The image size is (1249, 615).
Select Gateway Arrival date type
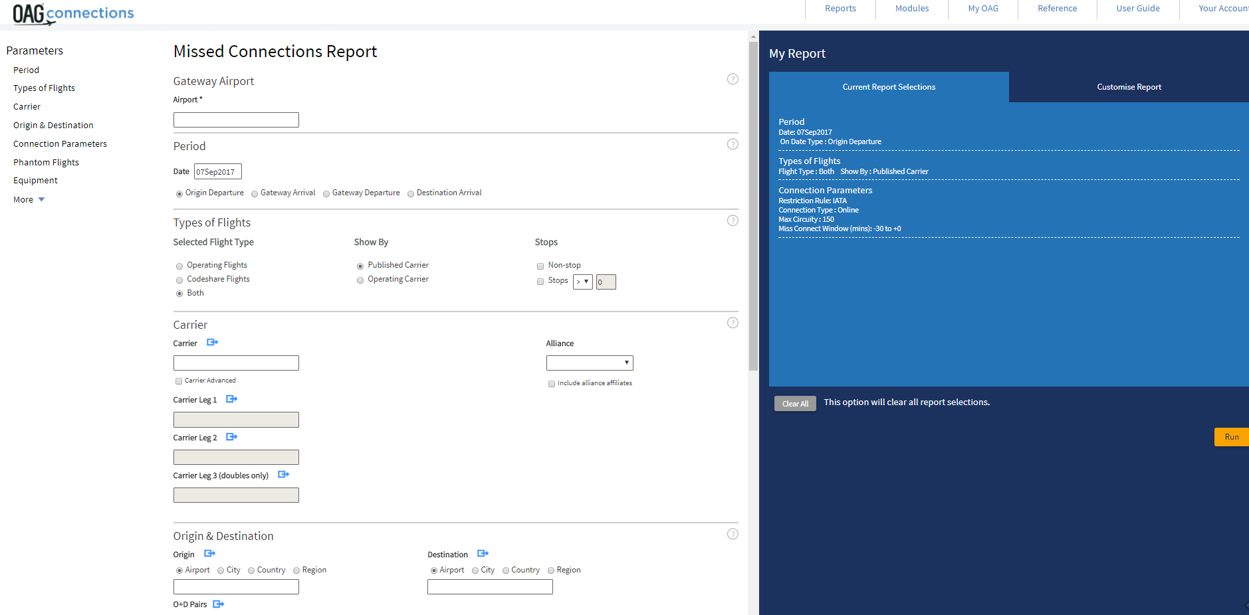[x=255, y=194]
